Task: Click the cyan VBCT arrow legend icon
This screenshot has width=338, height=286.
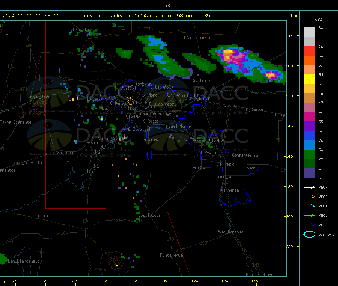Action: (x=309, y=206)
